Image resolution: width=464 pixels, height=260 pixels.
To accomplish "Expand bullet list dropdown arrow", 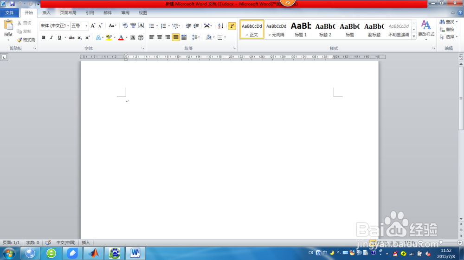I will tap(157, 26).
